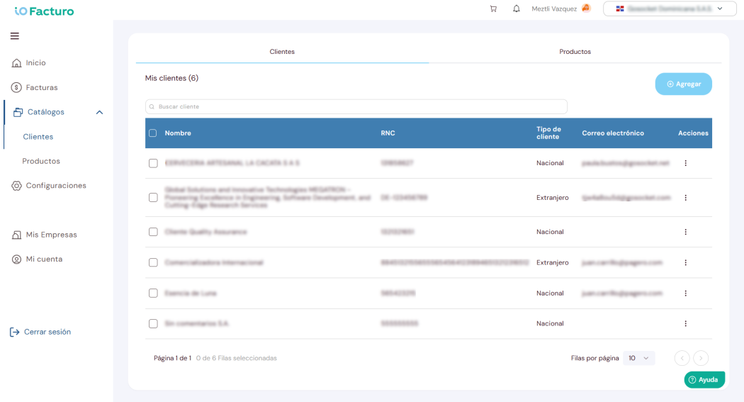Click the Mi cuenta user icon
Viewport: 744px width, 402px height.
pos(16,259)
